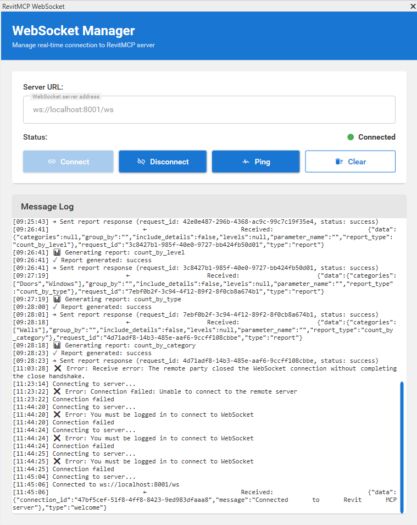Click the trash icon on the Clear button
The image size is (417, 525).
(339, 162)
